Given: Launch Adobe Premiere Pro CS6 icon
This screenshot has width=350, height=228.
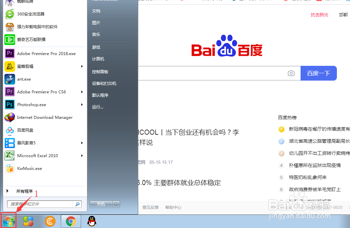Looking at the screenshot, I should click(x=10, y=92).
